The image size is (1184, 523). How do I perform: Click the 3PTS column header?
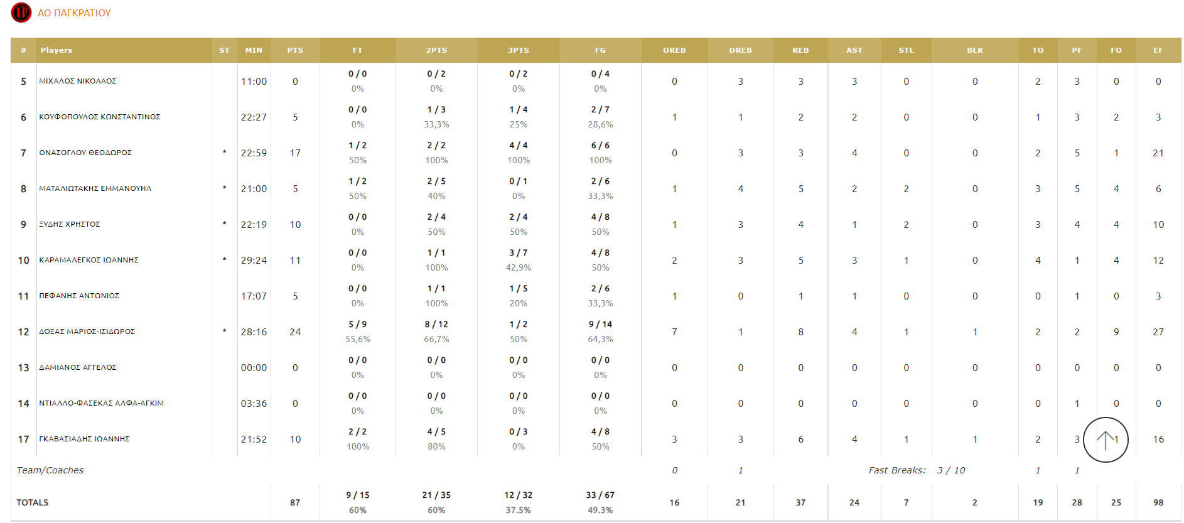518,50
